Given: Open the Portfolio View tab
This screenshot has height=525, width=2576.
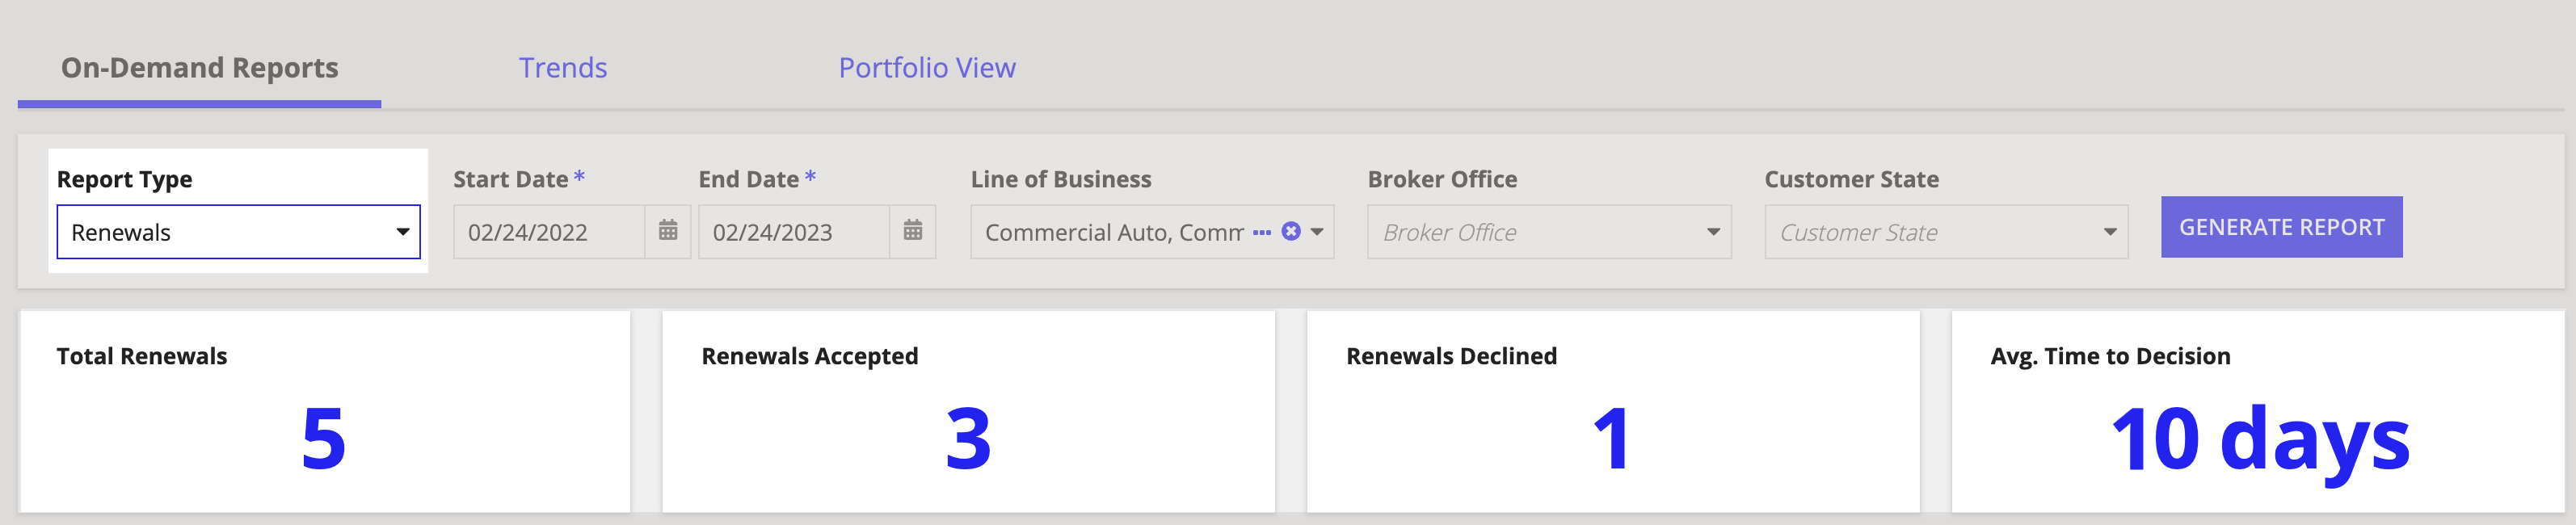Looking at the screenshot, I should click(x=928, y=68).
